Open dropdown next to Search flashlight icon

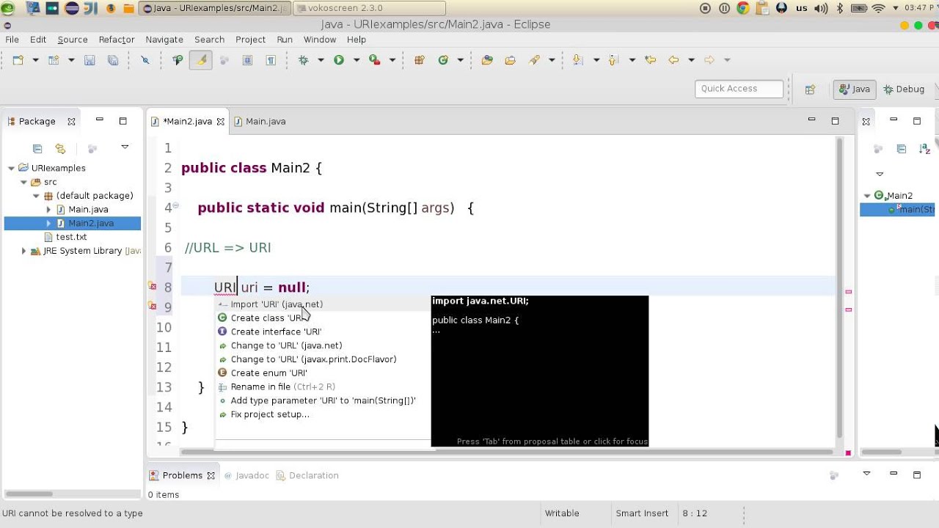tap(552, 60)
